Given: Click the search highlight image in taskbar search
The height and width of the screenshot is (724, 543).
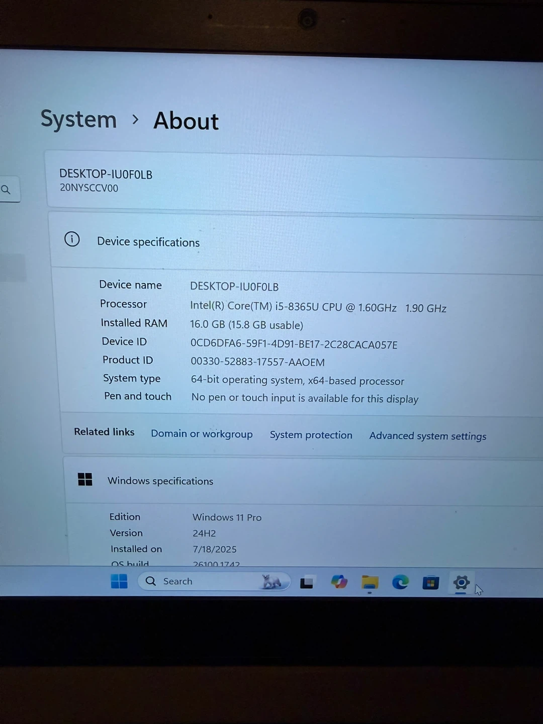Looking at the screenshot, I should 271,581.
